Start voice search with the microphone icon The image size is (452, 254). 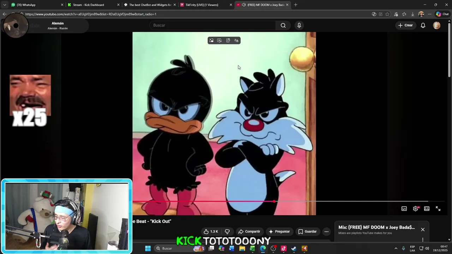[x=299, y=25]
